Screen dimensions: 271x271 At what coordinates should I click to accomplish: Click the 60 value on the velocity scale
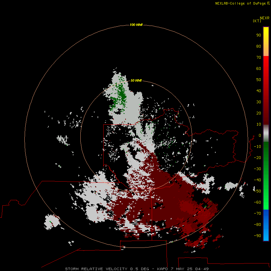point(259,68)
